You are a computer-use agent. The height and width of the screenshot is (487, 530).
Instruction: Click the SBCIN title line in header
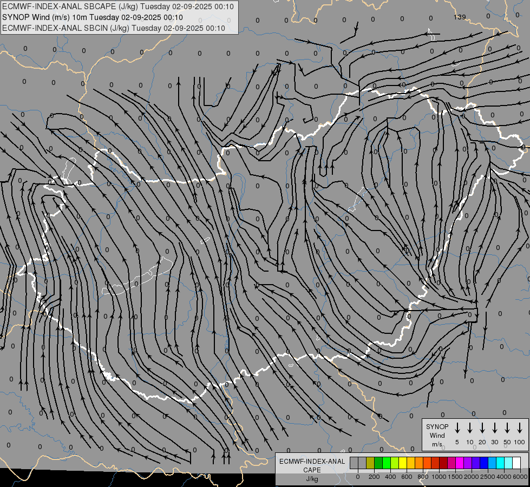pos(114,28)
